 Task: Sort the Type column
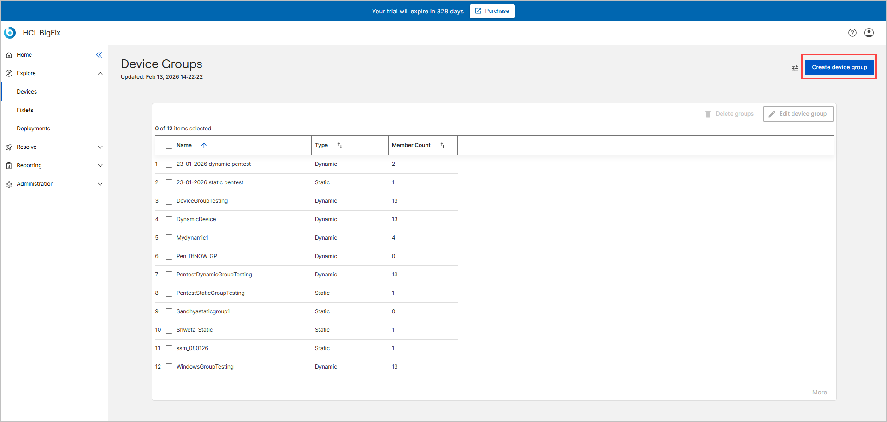pyautogui.click(x=340, y=145)
